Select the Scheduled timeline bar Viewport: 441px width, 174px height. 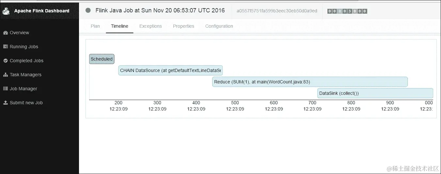click(102, 59)
